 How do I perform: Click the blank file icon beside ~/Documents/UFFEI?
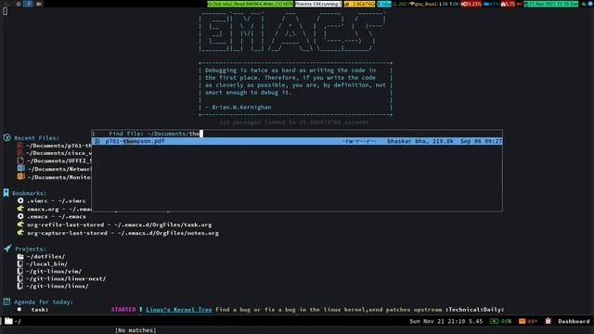20,161
